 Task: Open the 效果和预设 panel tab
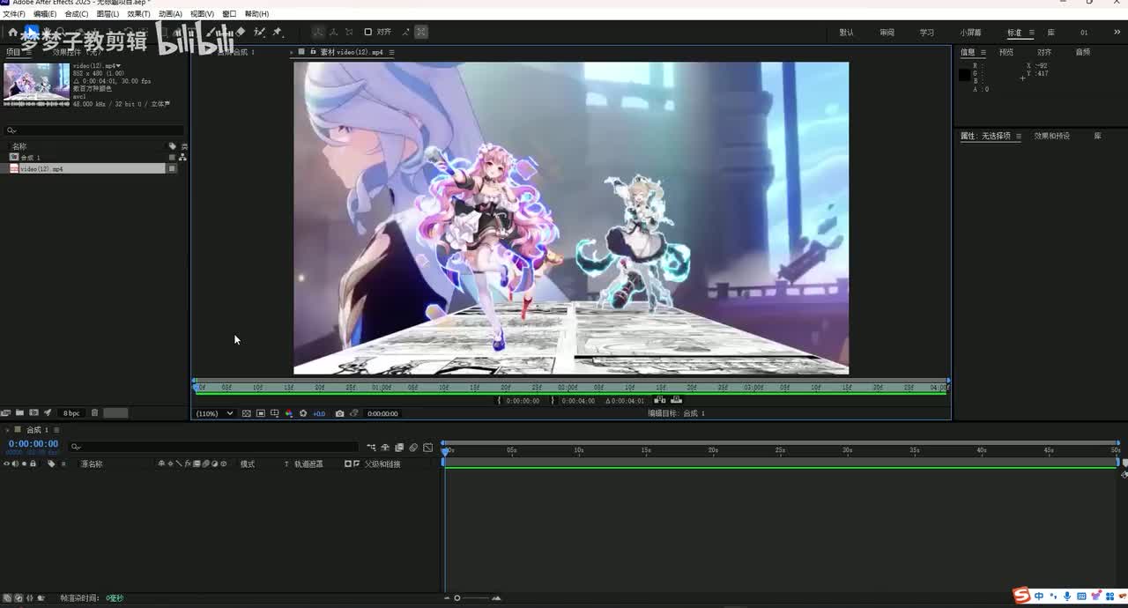click(x=1052, y=136)
